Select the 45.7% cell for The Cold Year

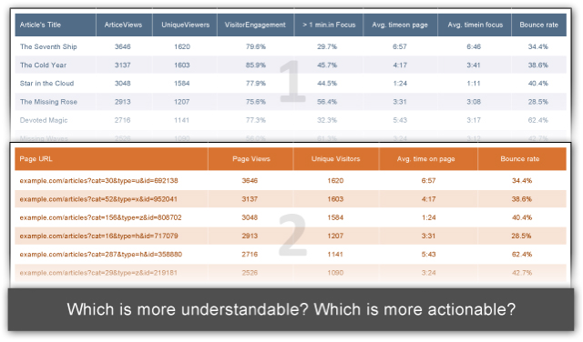coord(327,65)
